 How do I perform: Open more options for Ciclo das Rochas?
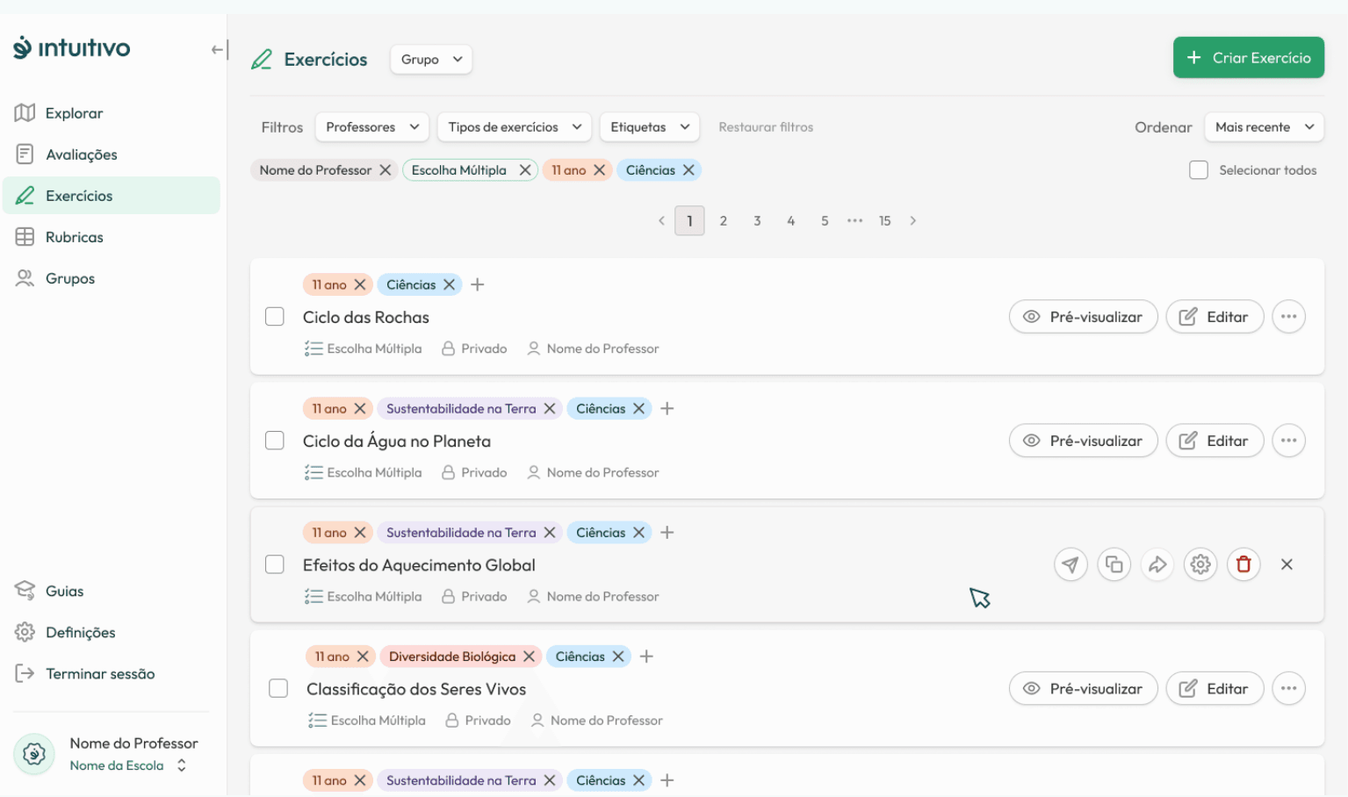pos(1288,317)
